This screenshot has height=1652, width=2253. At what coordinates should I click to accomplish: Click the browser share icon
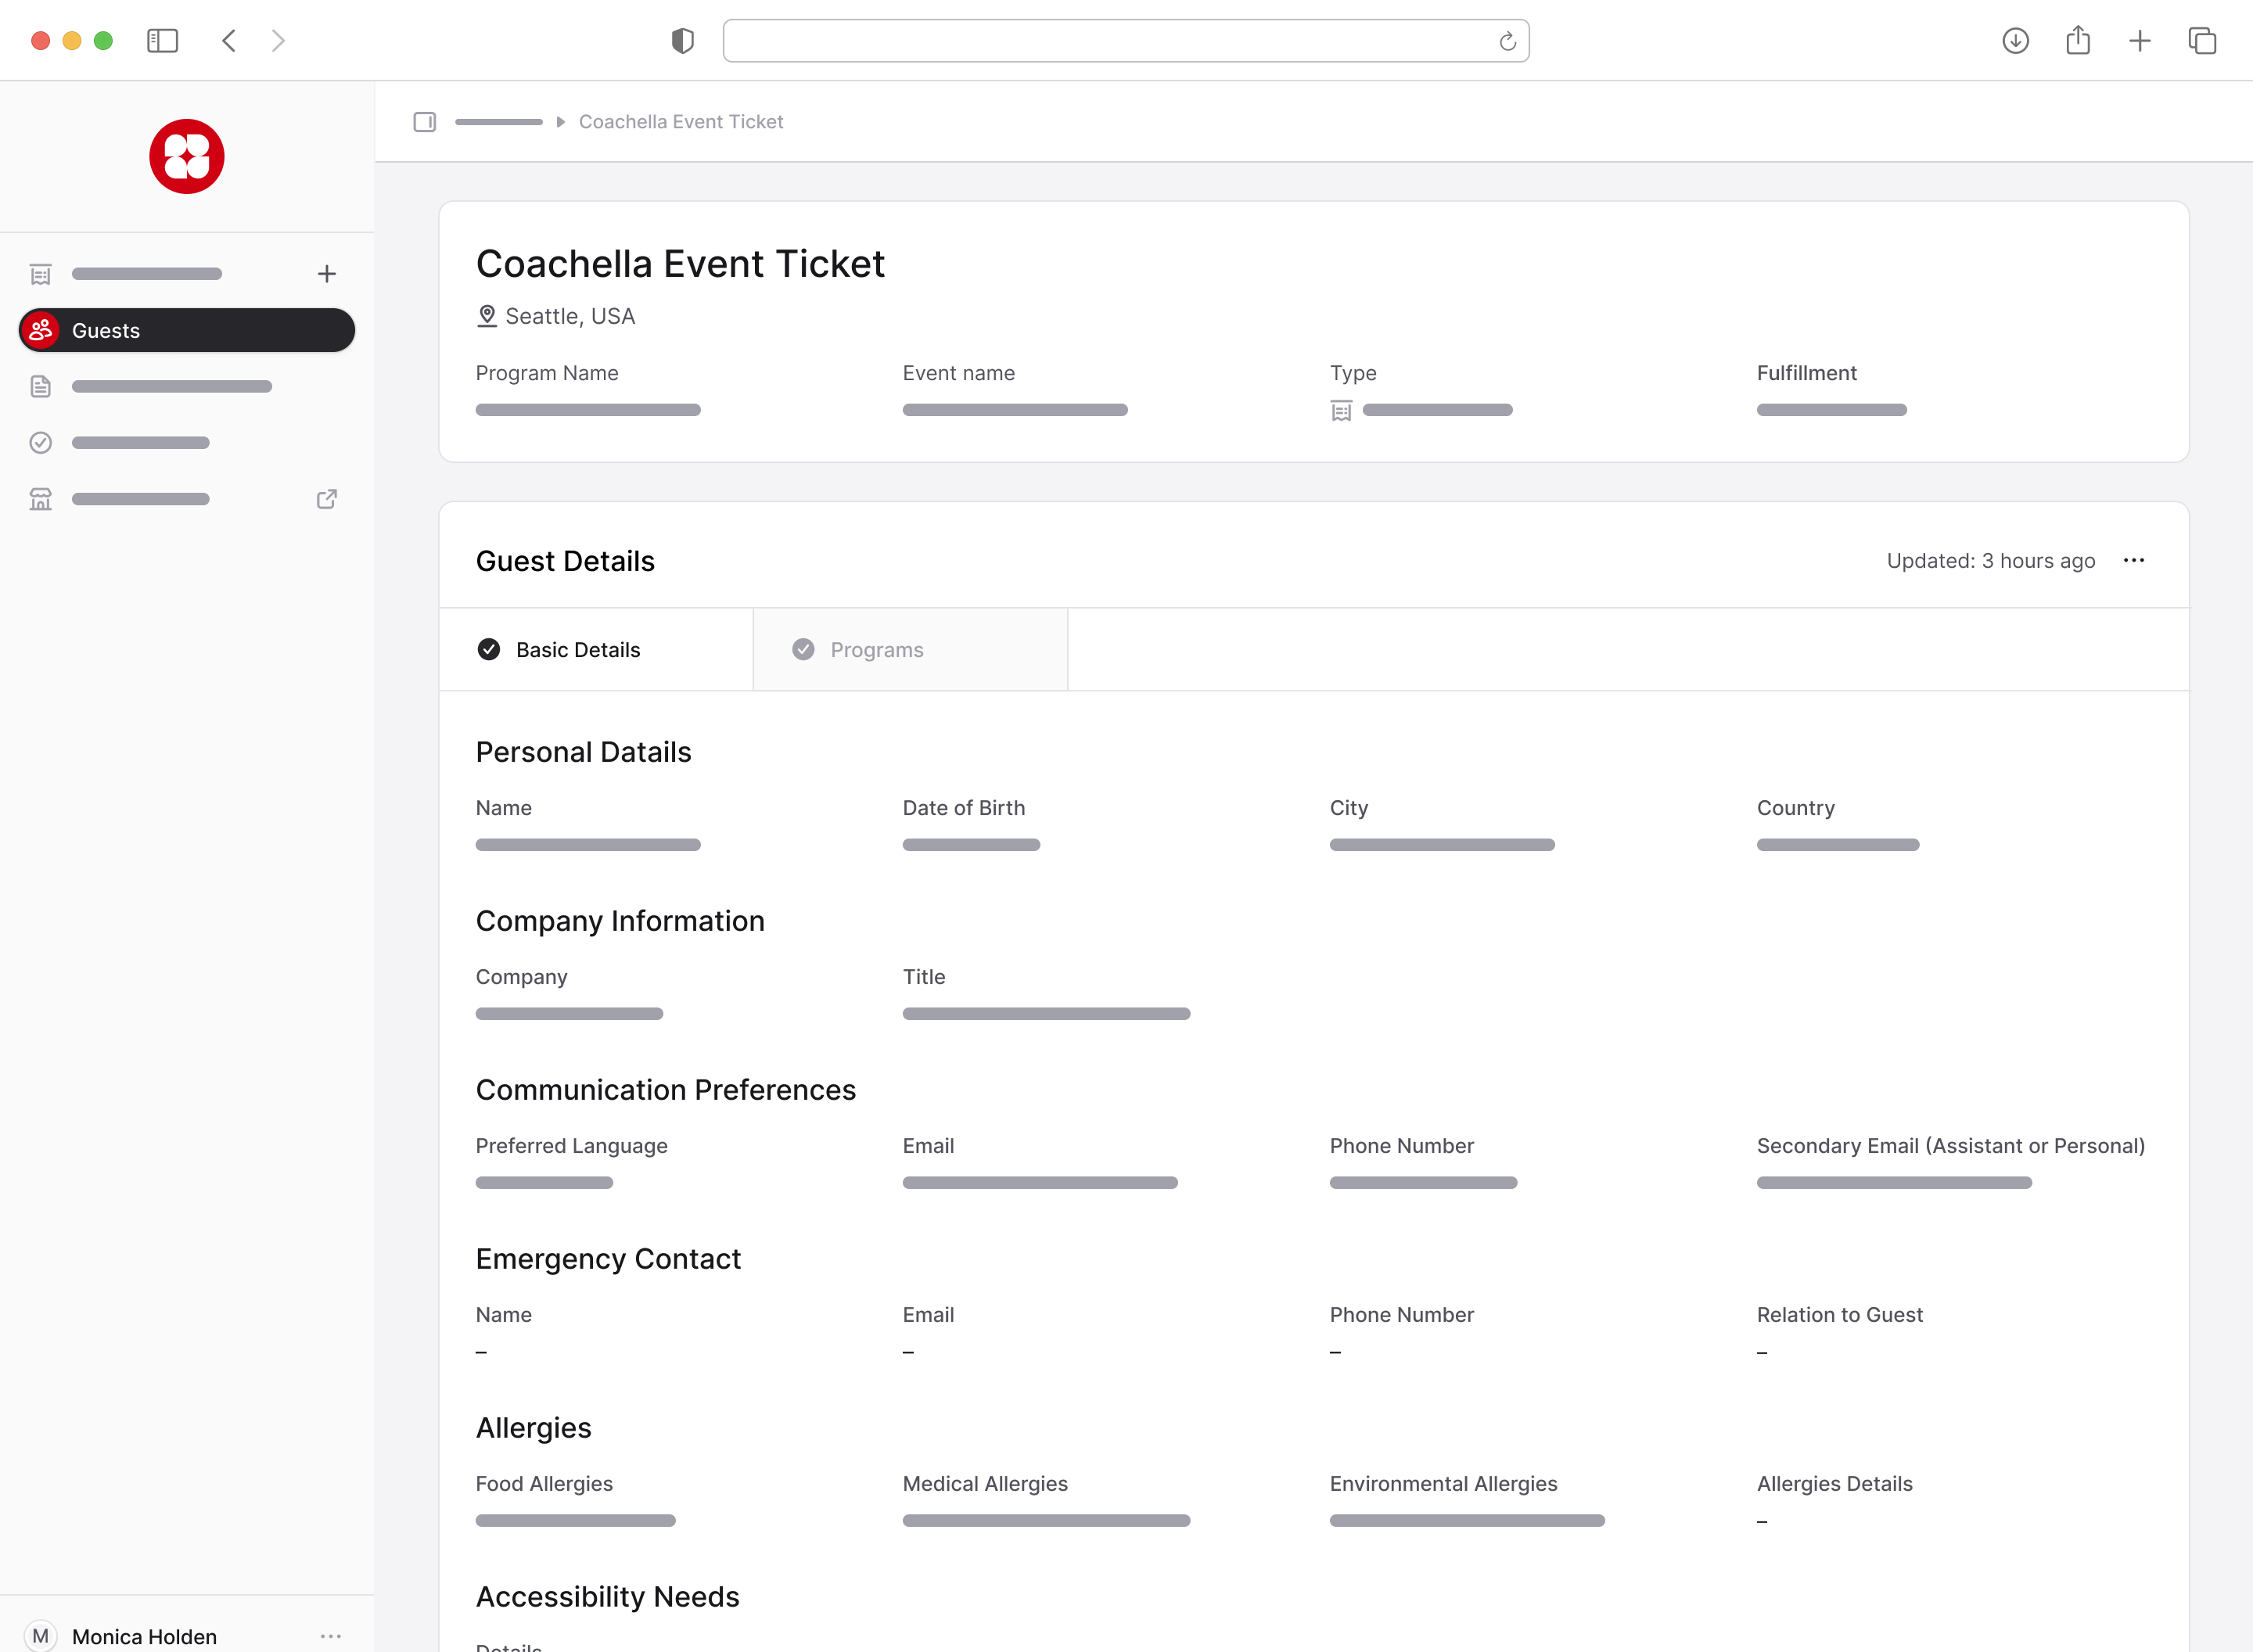[x=2078, y=40]
